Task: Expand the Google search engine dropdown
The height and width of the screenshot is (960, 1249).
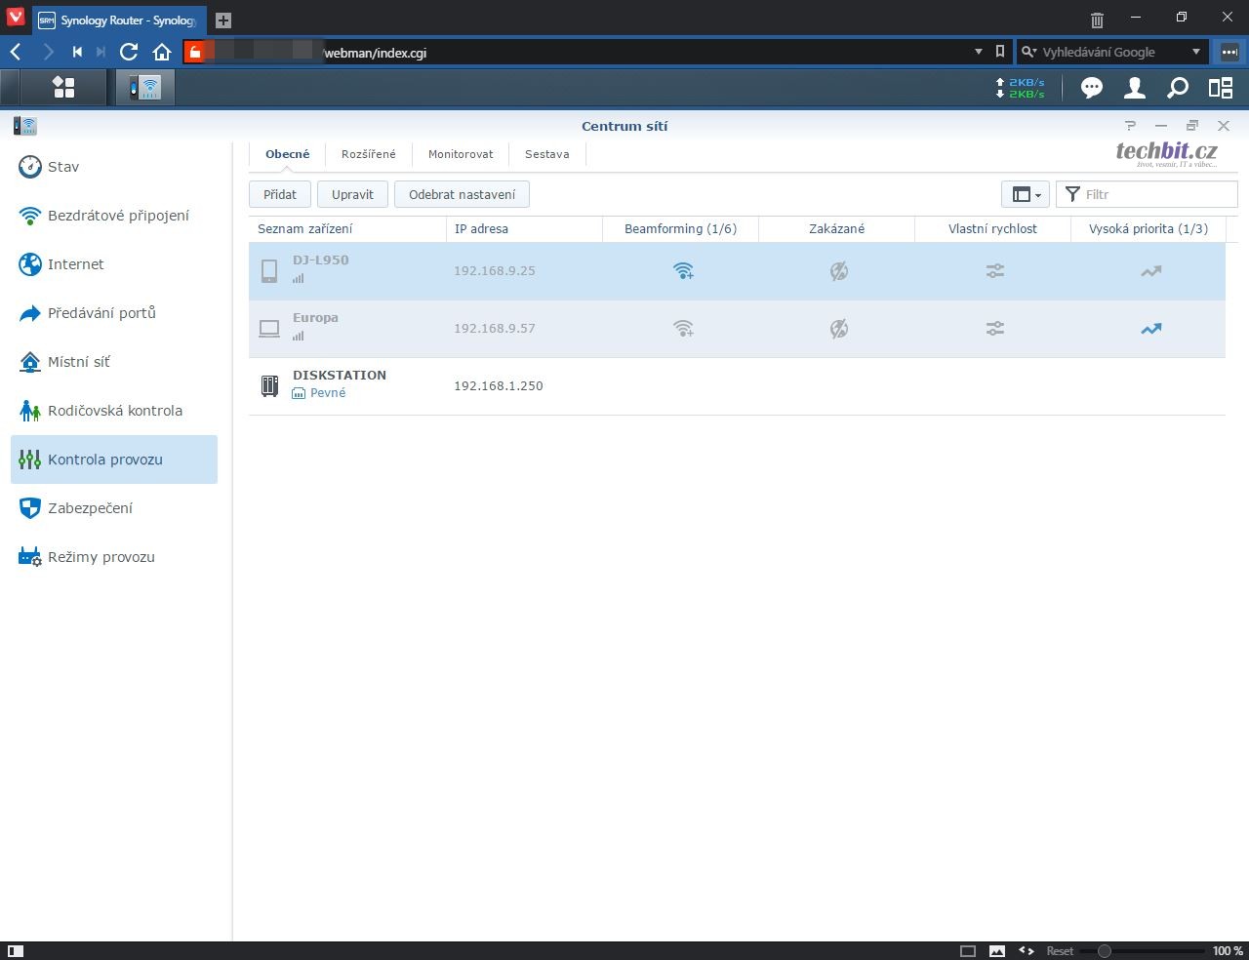Action: [x=1195, y=52]
